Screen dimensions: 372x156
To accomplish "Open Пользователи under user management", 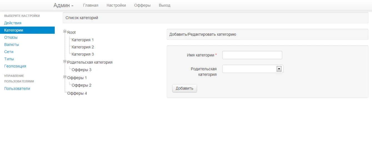I will tap(17, 89).
